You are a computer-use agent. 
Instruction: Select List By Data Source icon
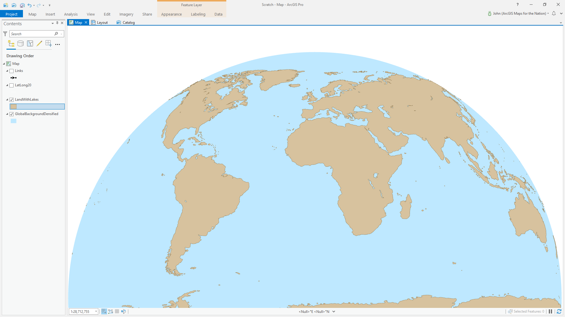tap(20, 44)
